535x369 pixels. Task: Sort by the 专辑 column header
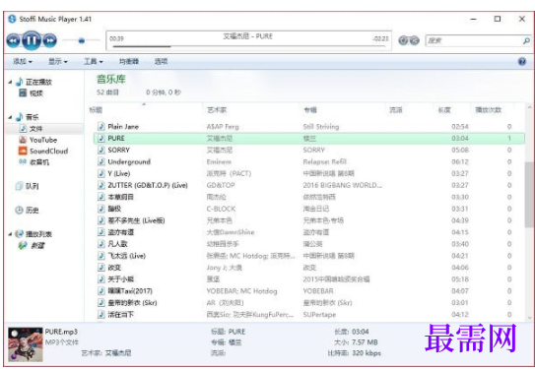310,109
